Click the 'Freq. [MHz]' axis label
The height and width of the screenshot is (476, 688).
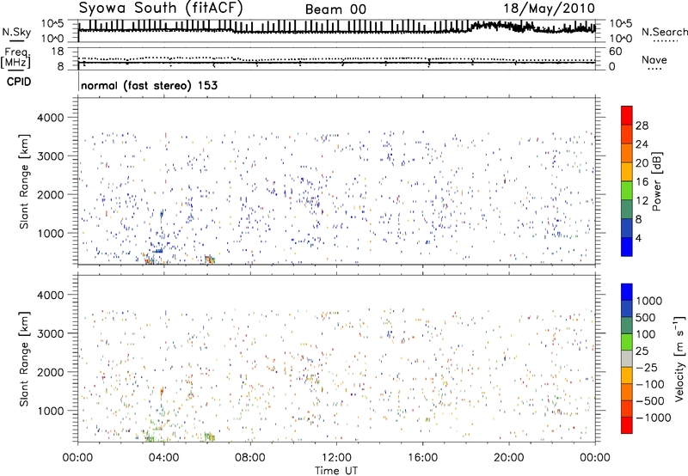[x=15, y=58]
